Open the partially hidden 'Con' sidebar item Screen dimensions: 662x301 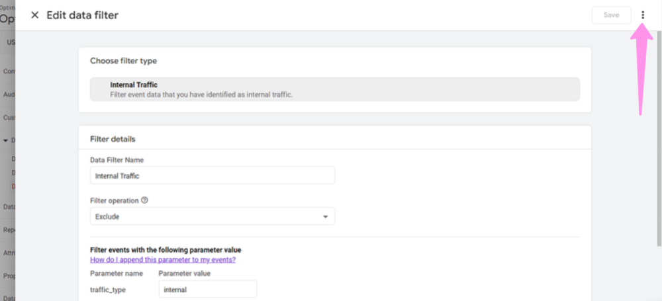point(9,71)
